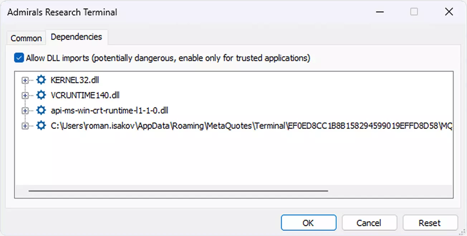Viewport: 467px width, 236px height.
Task: Click the gear icon before the C:\Users path entry
Action: [x=41, y=126]
